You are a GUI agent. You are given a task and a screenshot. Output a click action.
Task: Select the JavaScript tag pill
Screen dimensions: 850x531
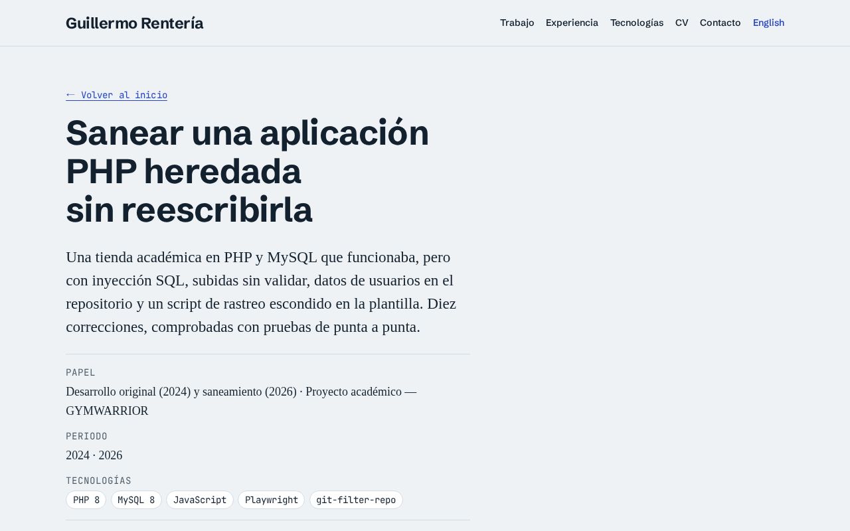tap(200, 500)
